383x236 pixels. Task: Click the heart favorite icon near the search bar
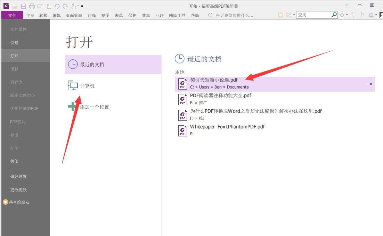tap(280, 15)
